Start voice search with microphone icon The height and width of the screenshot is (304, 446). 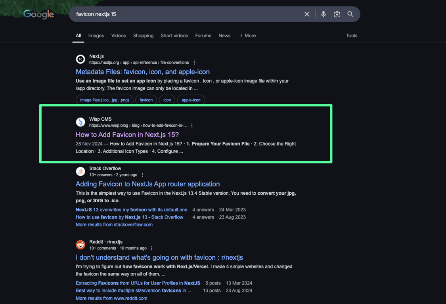coord(323,14)
